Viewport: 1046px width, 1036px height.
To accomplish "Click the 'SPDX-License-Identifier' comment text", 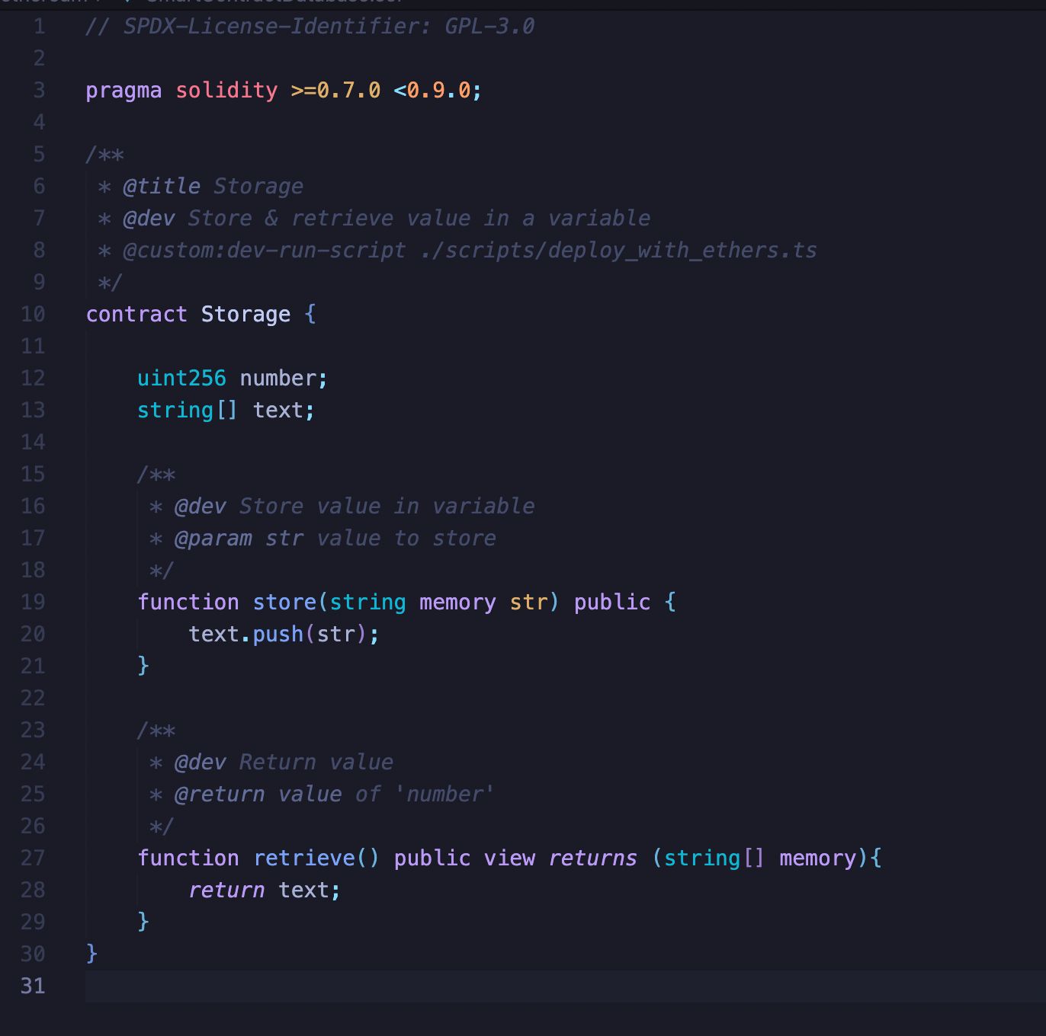I will (x=271, y=27).
